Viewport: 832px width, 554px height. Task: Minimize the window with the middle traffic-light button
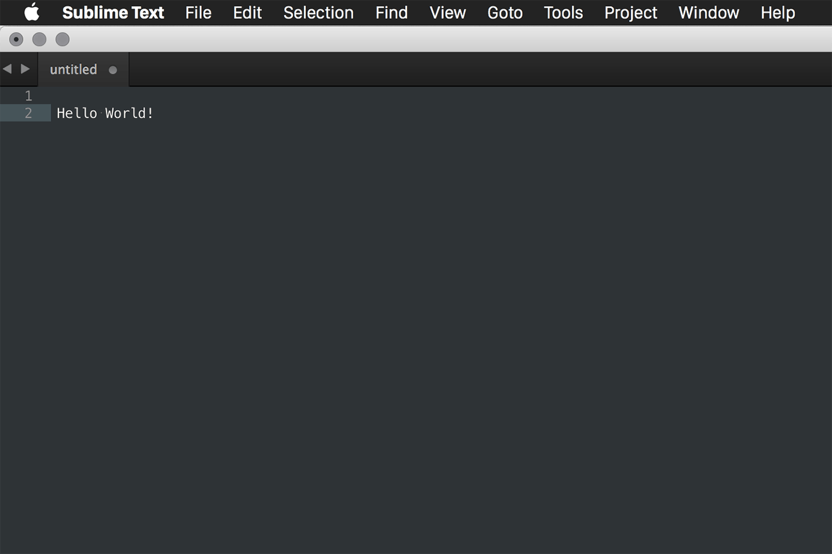pyautogui.click(x=39, y=40)
